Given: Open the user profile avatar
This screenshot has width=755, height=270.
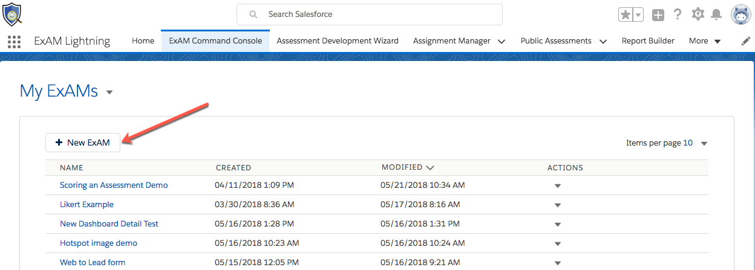Looking at the screenshot, I should (740, 14).
